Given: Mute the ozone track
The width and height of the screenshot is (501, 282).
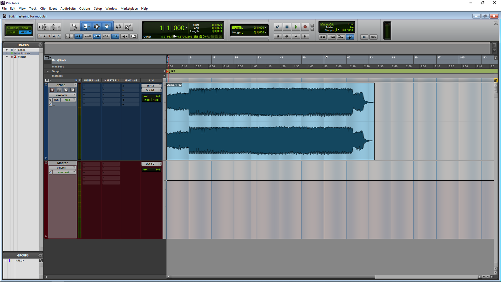Looking at the screenshot, I should coord(72,90).
